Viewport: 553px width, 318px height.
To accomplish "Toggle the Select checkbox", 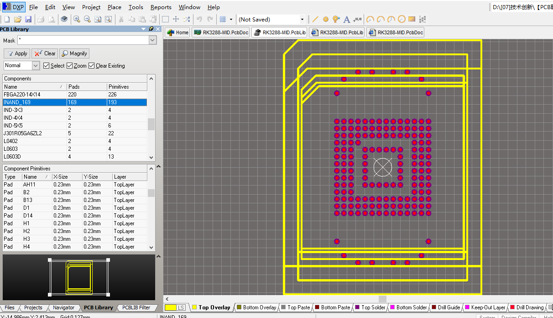I will point(46,66).
